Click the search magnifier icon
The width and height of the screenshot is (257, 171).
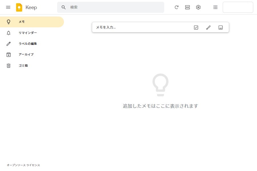(x=64, y=7)
